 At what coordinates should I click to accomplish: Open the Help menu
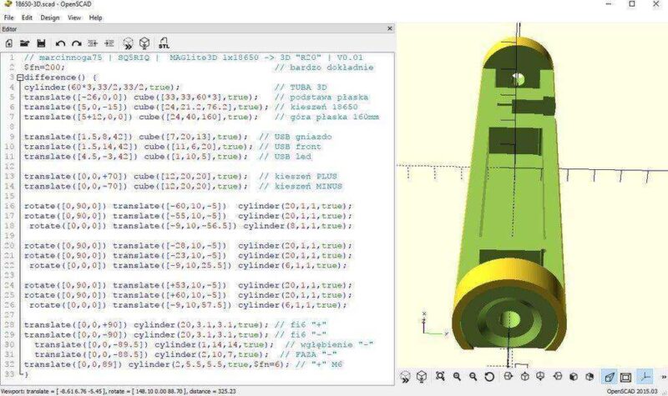pyautogui.click(x=95, y=18)
